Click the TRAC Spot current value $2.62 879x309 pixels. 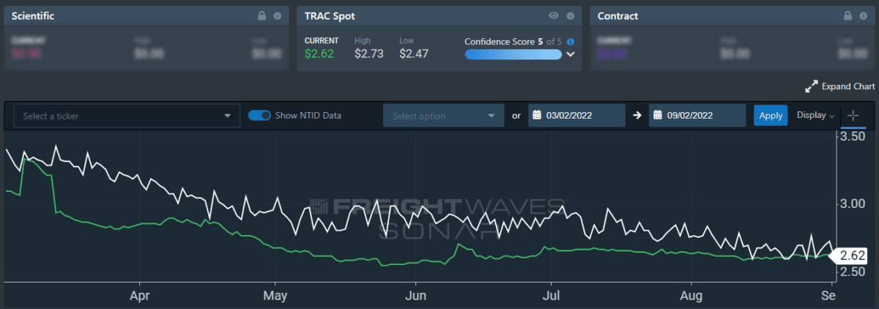click(319, 53)
